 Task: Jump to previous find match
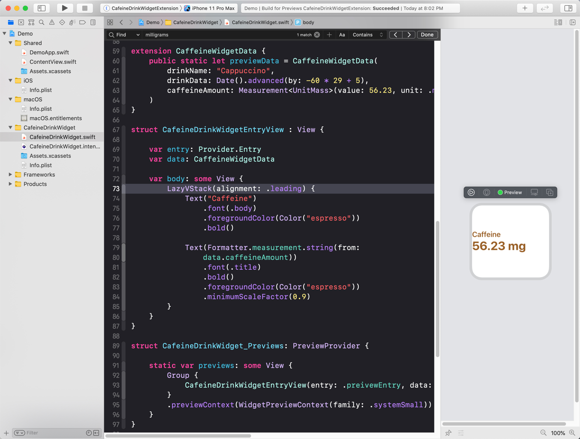tap(396, 35)
